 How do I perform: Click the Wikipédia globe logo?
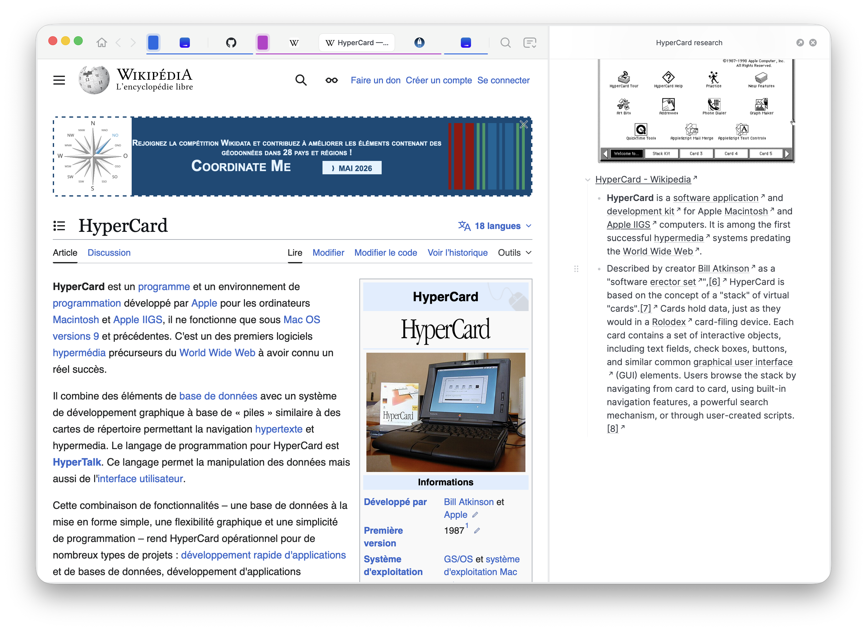click(94, 80)
